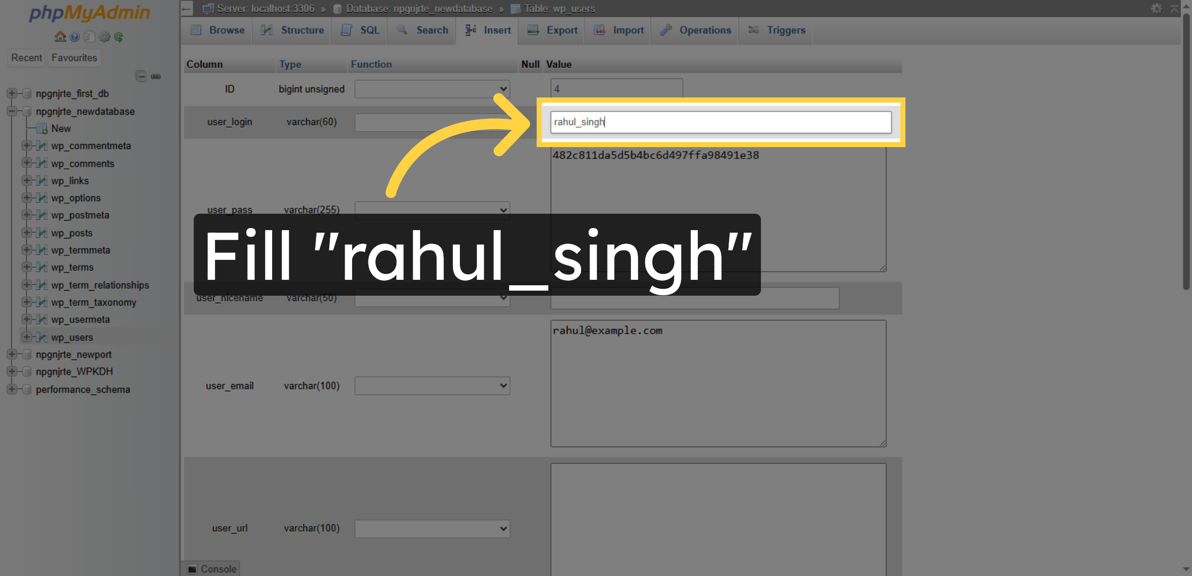Image resolution: width=1192 pixels, height=576 pixels.
Task: Open wp_posts table link
Action: pos(72,233)
